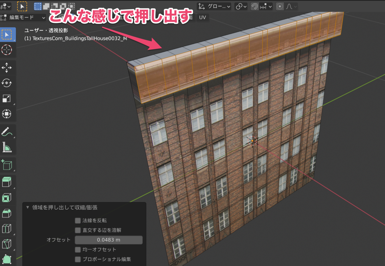Toggle proportional editing
The width and height of the screenshot is (385, 266).
tap(280, 6)
